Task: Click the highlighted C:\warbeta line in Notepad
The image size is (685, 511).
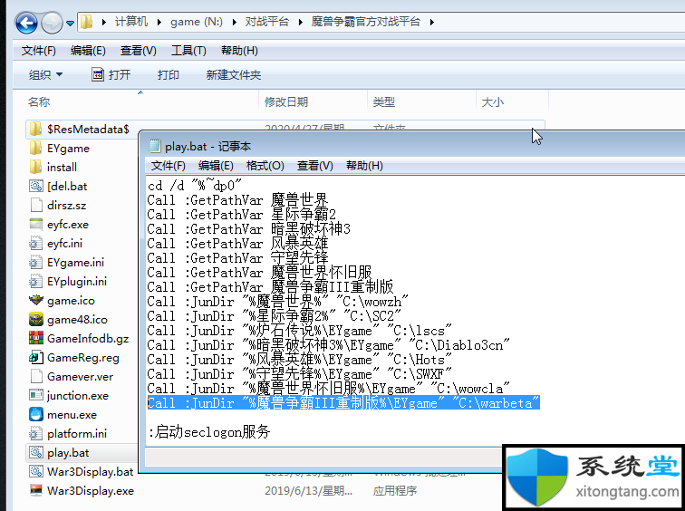Action: [343, 402]
